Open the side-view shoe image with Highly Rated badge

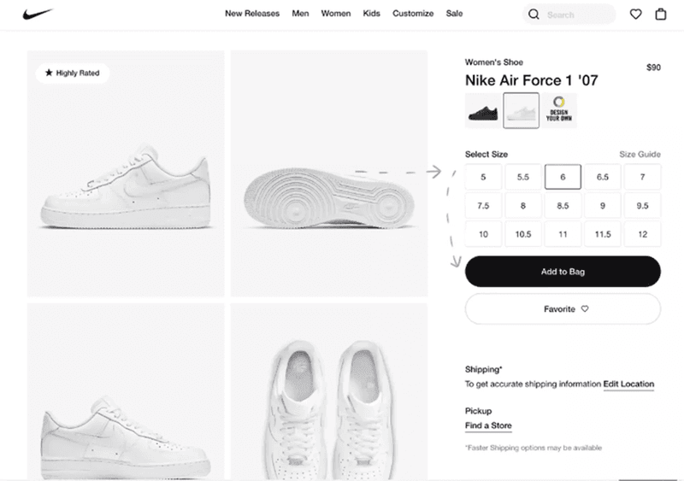coord(126,173)
